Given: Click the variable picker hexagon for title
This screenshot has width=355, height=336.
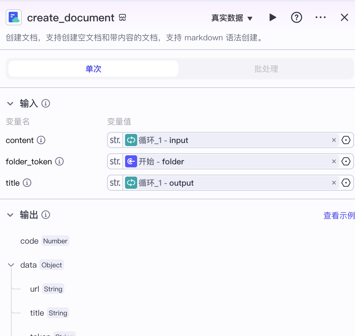Looking at the screenshot, I should tap(346, 183).
